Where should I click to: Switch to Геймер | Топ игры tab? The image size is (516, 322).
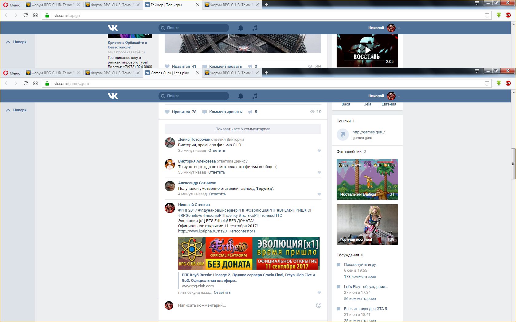(170, 5)
